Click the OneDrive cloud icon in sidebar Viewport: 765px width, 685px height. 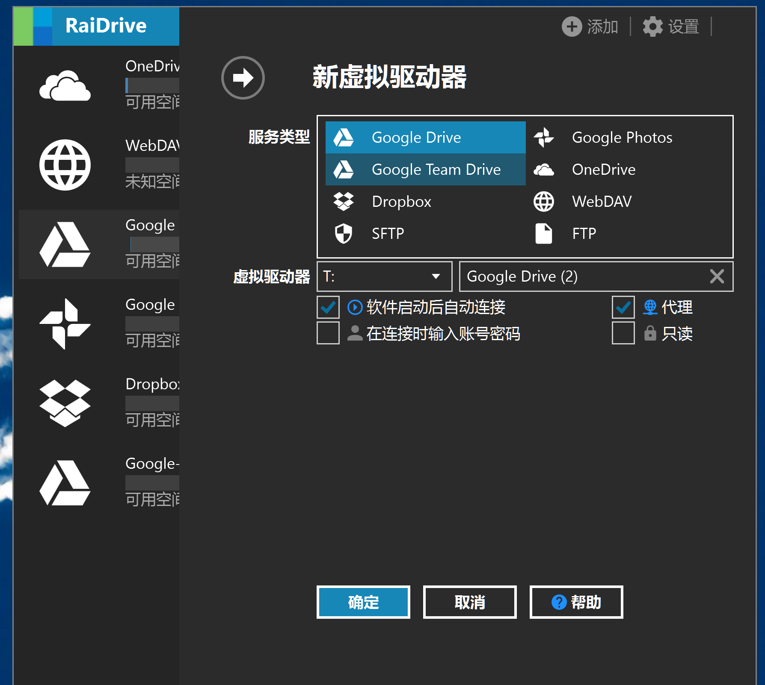click(x=65, y=86)
